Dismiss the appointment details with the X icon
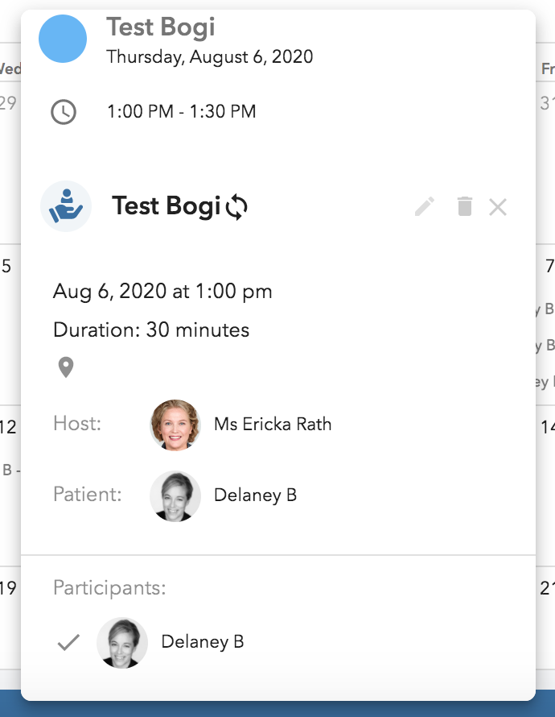 coord(498,207)
